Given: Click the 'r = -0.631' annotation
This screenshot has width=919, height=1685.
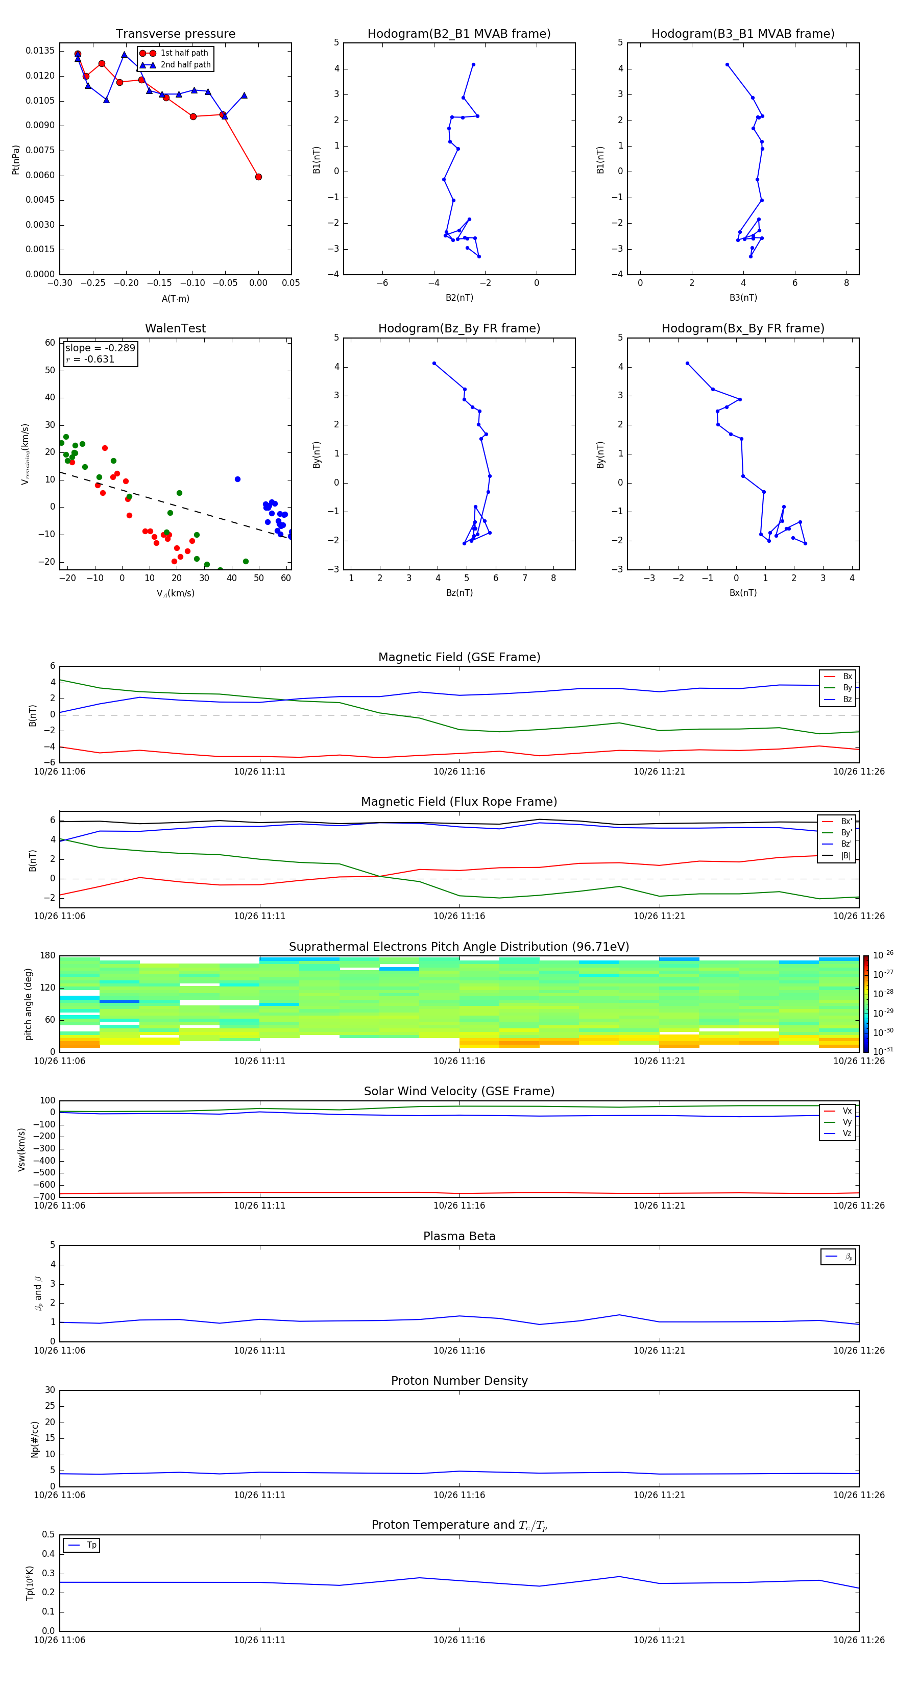Looking at the screenshot, I should point(90,359).
